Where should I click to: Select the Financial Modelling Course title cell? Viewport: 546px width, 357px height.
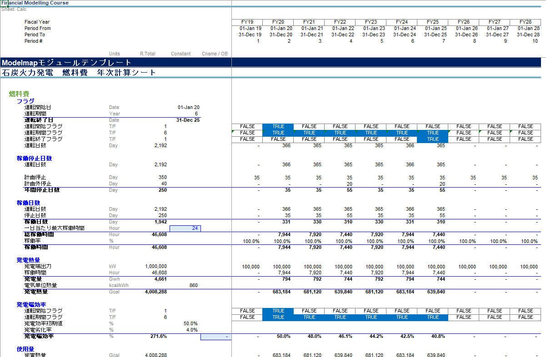pyautogui.click(x=35, y=3)
